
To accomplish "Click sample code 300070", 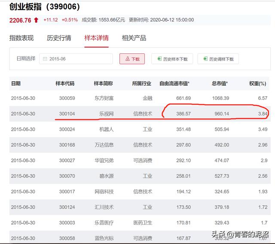I will [67, 176].
